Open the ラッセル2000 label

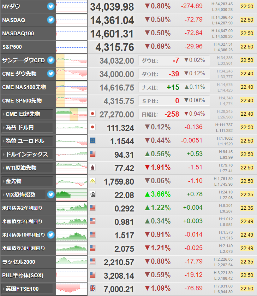pos(19,262)
